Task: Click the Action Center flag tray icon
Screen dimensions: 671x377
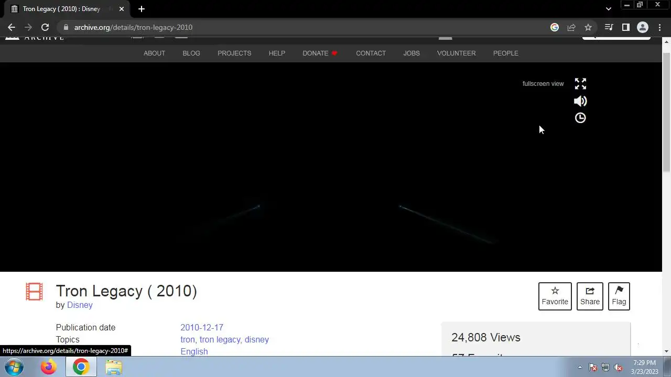Action: point(593,368)
